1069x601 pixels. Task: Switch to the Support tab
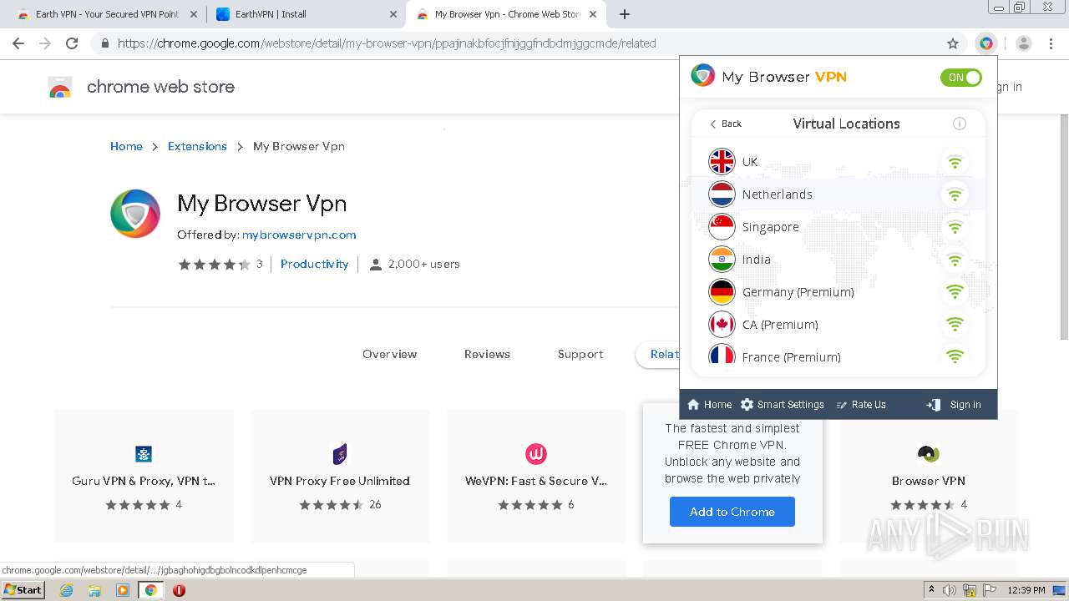click(580, 354)
